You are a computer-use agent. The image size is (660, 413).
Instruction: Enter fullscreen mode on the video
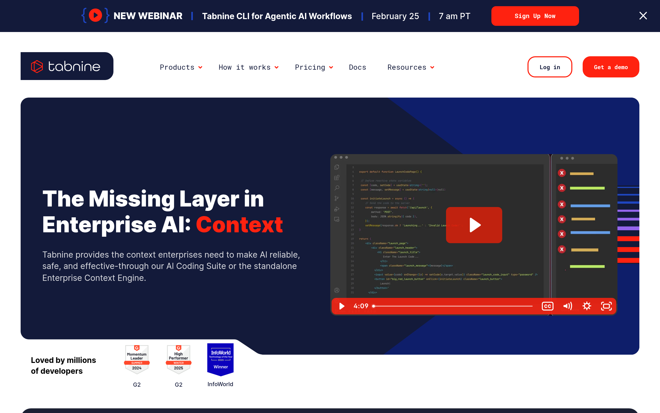606,306
